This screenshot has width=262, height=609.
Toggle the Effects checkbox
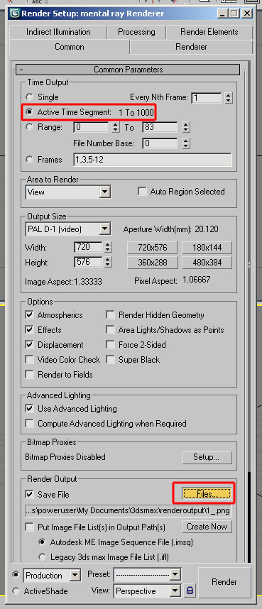click(x=29, y=330)
